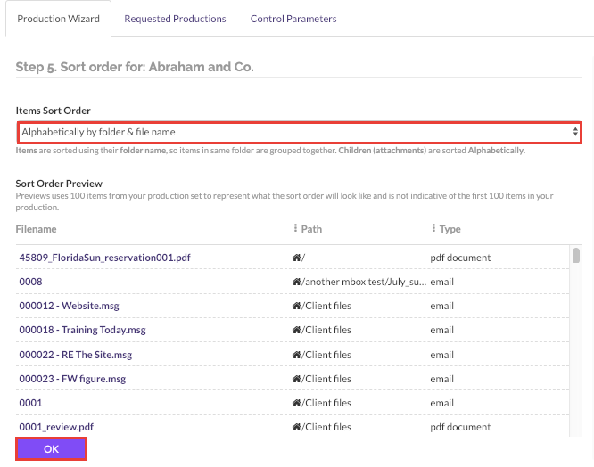Image resolution: width=594 pixels, height=467 pixels.
Task: Open the Type column menu handle
Action: [433, 228]
